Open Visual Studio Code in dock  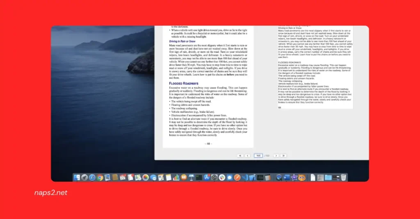245,177
